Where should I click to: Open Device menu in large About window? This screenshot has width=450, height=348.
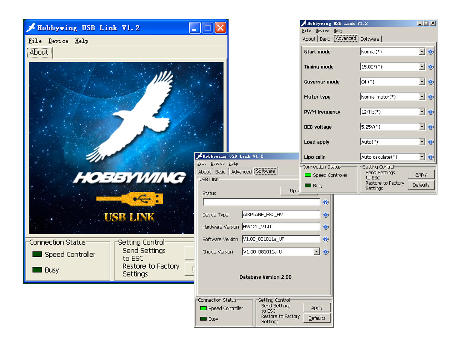(58, 41)
